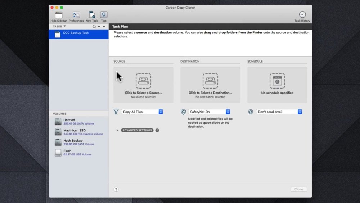Open the Don't send email dropdown

(x=279, y=112)
